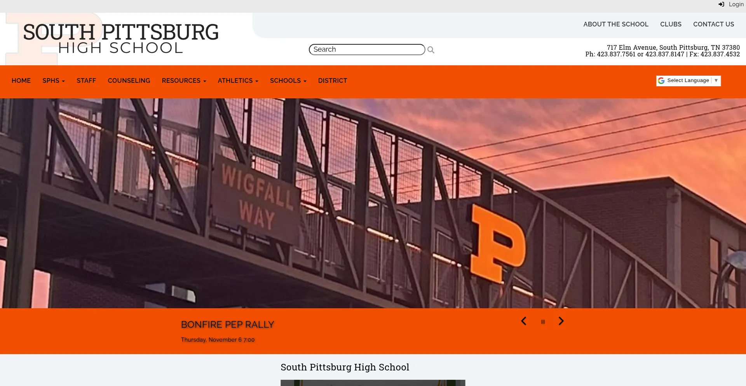The width and height of the screenshot is (746, 386).
Task: Expand the Schools menu
Action: pyautogui.click(x=288, y=81)
